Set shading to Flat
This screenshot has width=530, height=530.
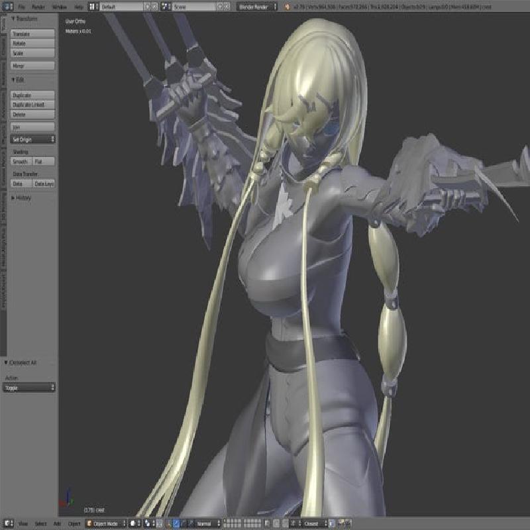point(44,162)
